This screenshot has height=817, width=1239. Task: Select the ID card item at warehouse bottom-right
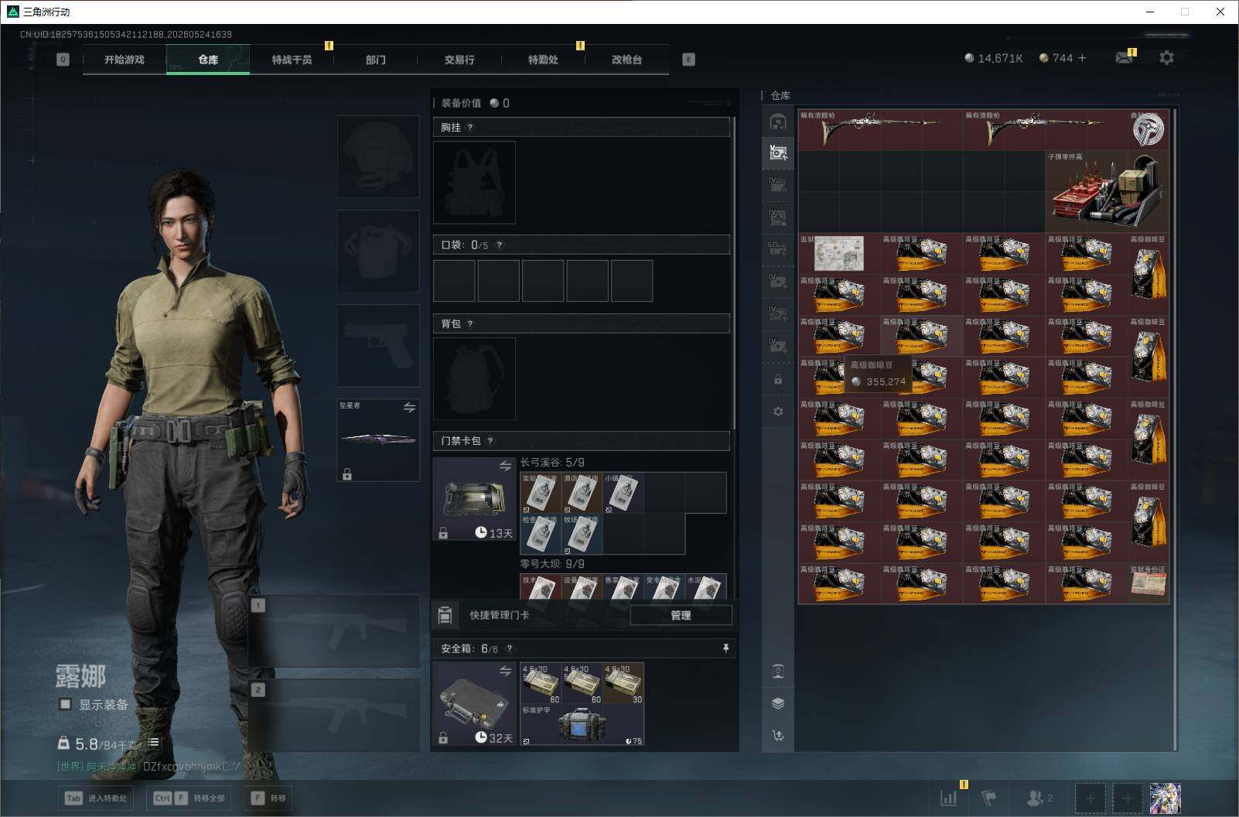[1148, 583]
